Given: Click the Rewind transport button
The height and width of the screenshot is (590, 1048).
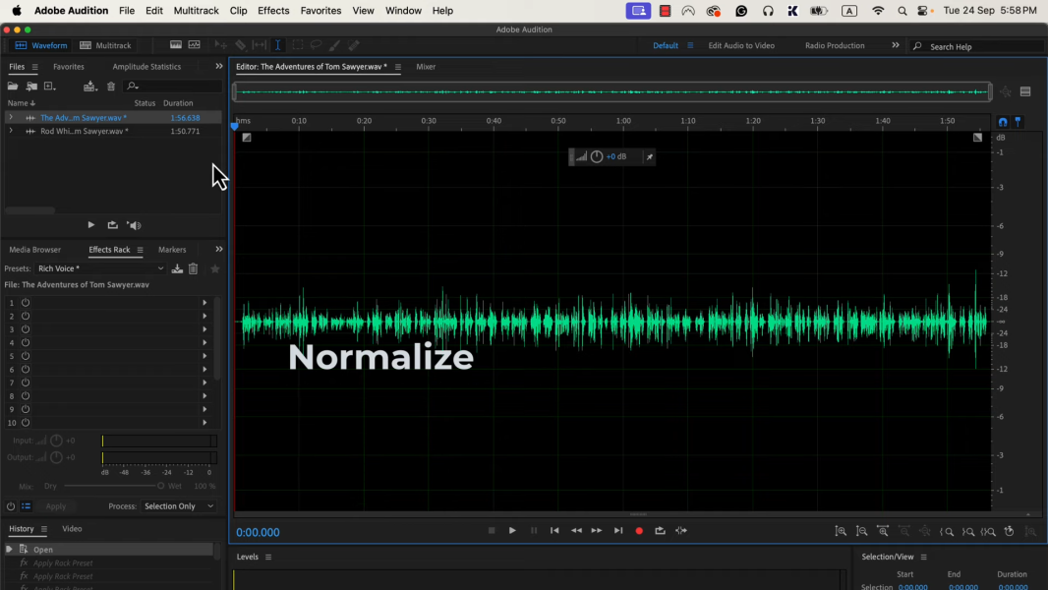Looking at the screenshot, I should pos(576,531).
